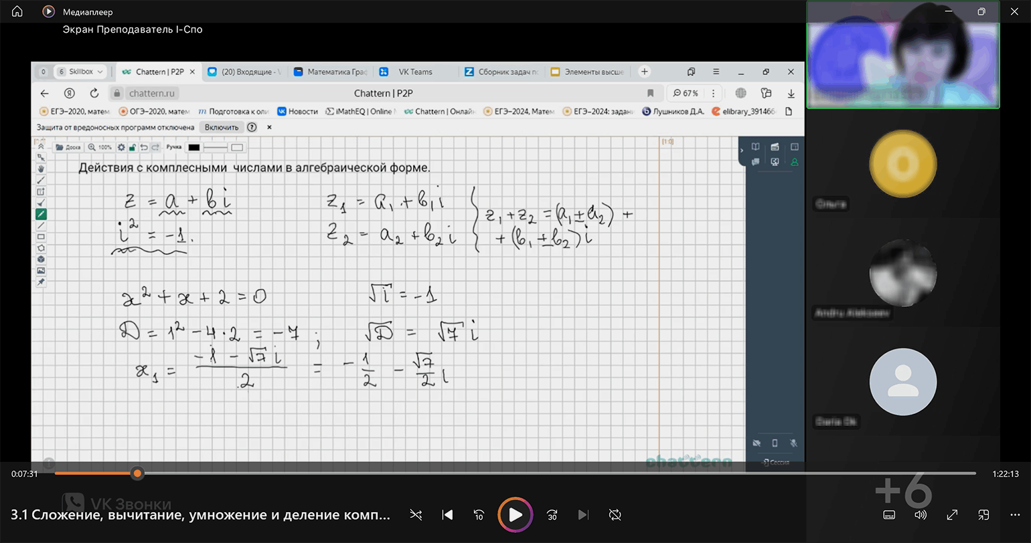
Task: Click the black pen color swatch
Action: coord(193,147)
